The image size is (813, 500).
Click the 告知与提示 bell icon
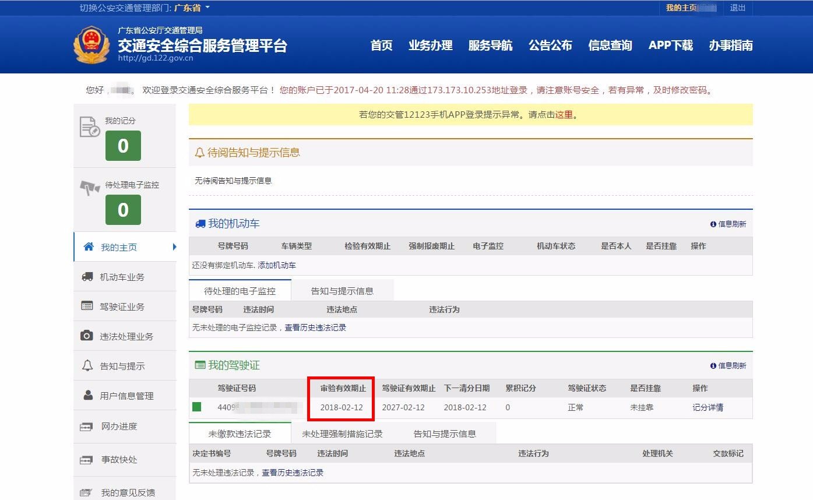tap(88, 365)
